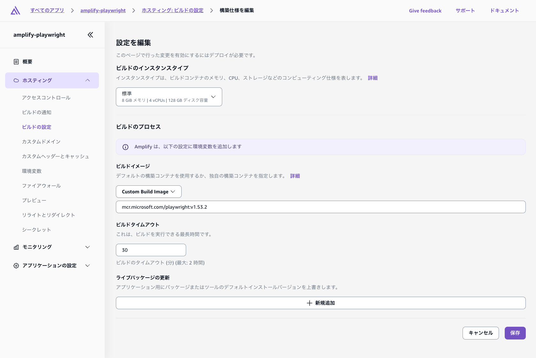Screen dimensions: 536x358
Task: Click the plus icon beside 新規追加
Action: [x=309, y=303]
